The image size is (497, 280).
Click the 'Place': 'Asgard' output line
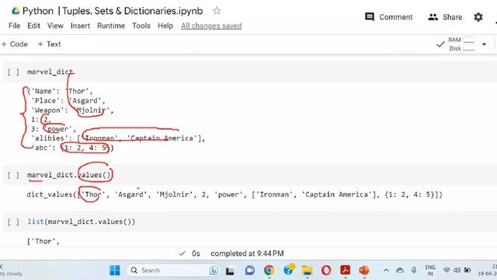point(68,100)
